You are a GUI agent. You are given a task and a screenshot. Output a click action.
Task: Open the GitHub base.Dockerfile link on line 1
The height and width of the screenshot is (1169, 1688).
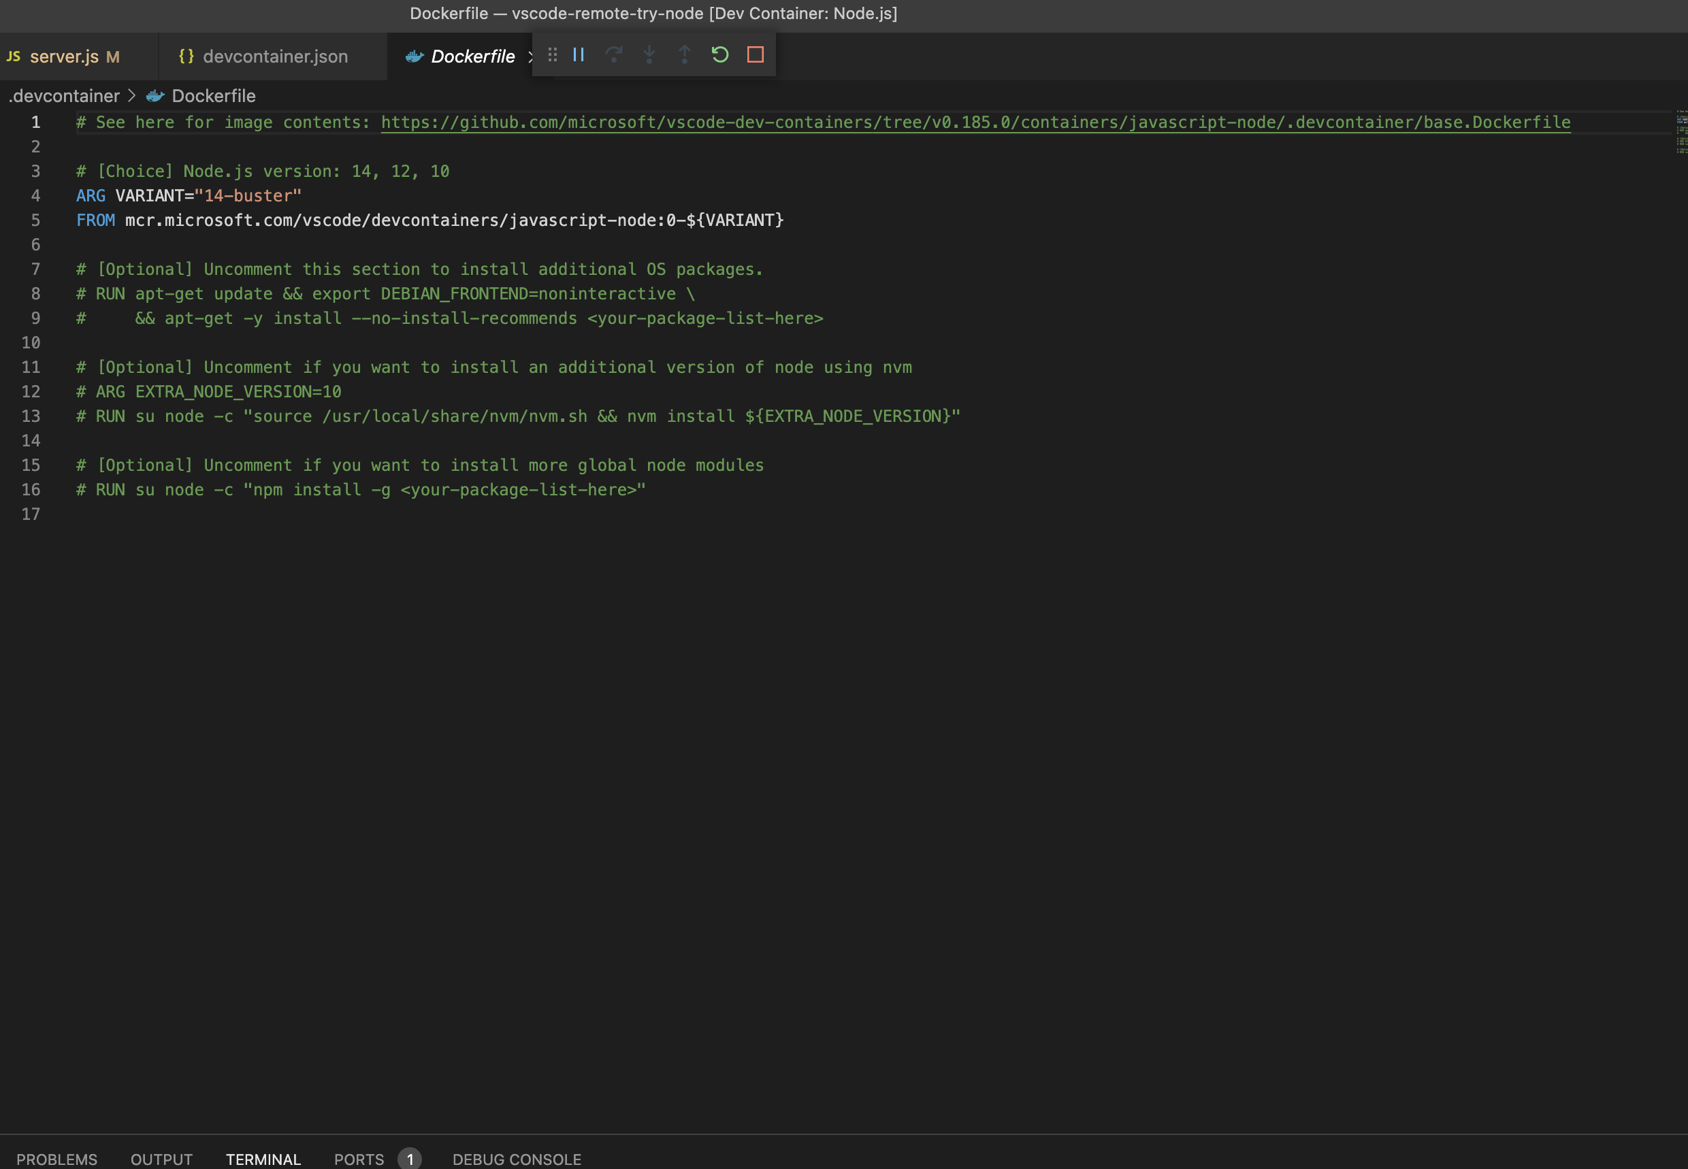(x=975, y=122)
